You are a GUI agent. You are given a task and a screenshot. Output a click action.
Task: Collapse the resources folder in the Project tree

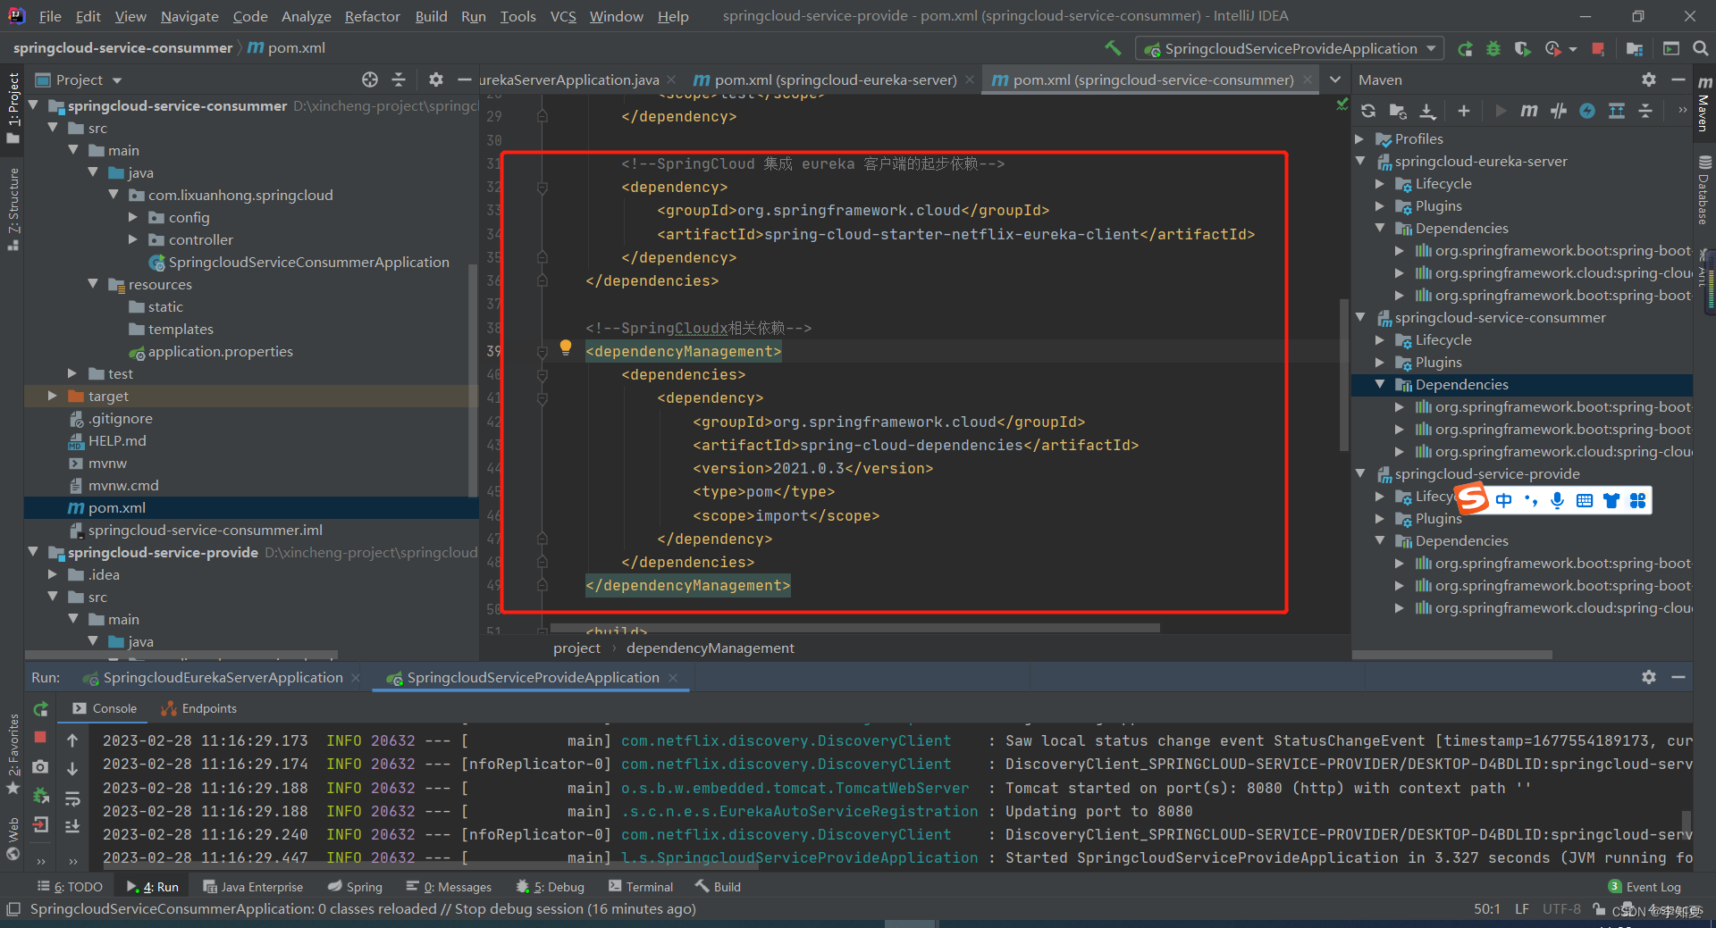93,284
